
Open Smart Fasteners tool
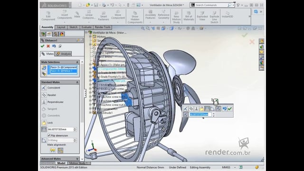click(104, 16)
